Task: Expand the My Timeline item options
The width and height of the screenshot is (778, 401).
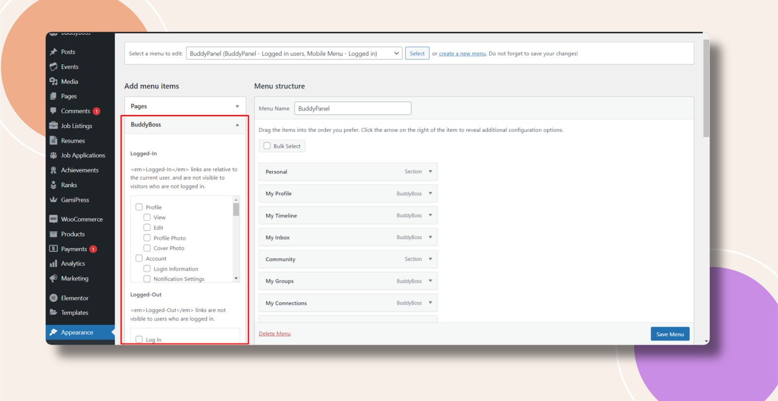Action: [430, 215]
